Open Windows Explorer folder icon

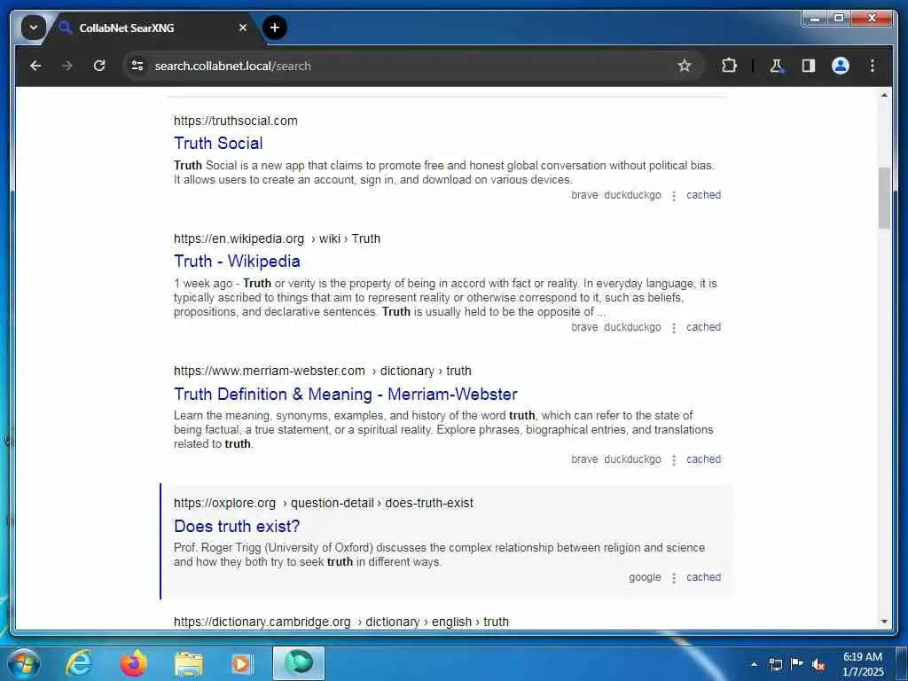click(188, 663)
